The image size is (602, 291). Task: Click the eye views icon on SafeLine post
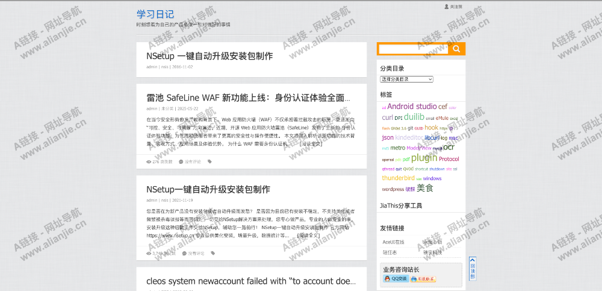click(149, 161)
